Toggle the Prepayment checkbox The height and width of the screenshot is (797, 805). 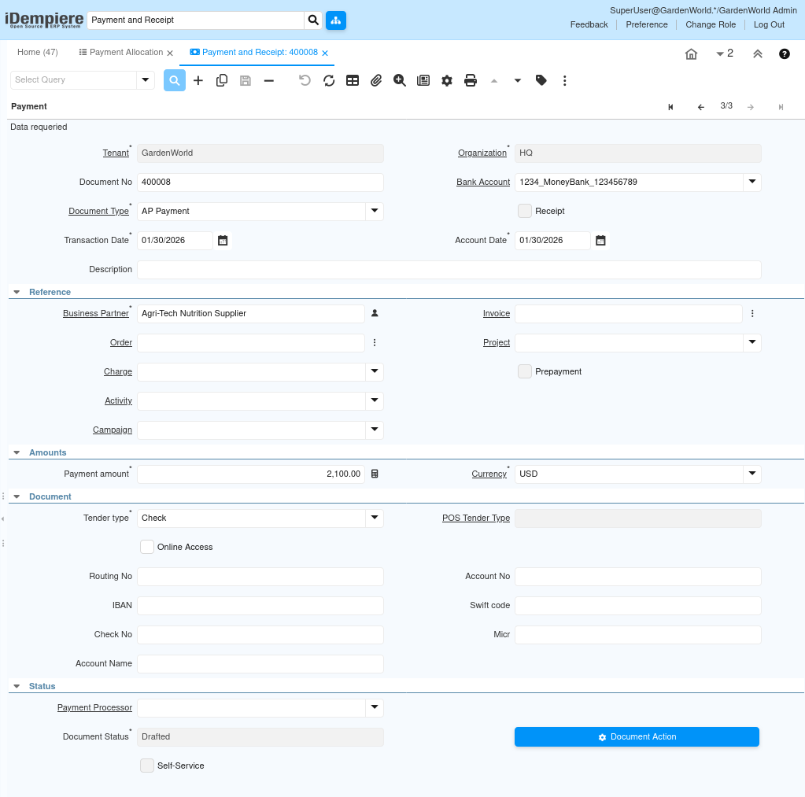pos(525,371)
